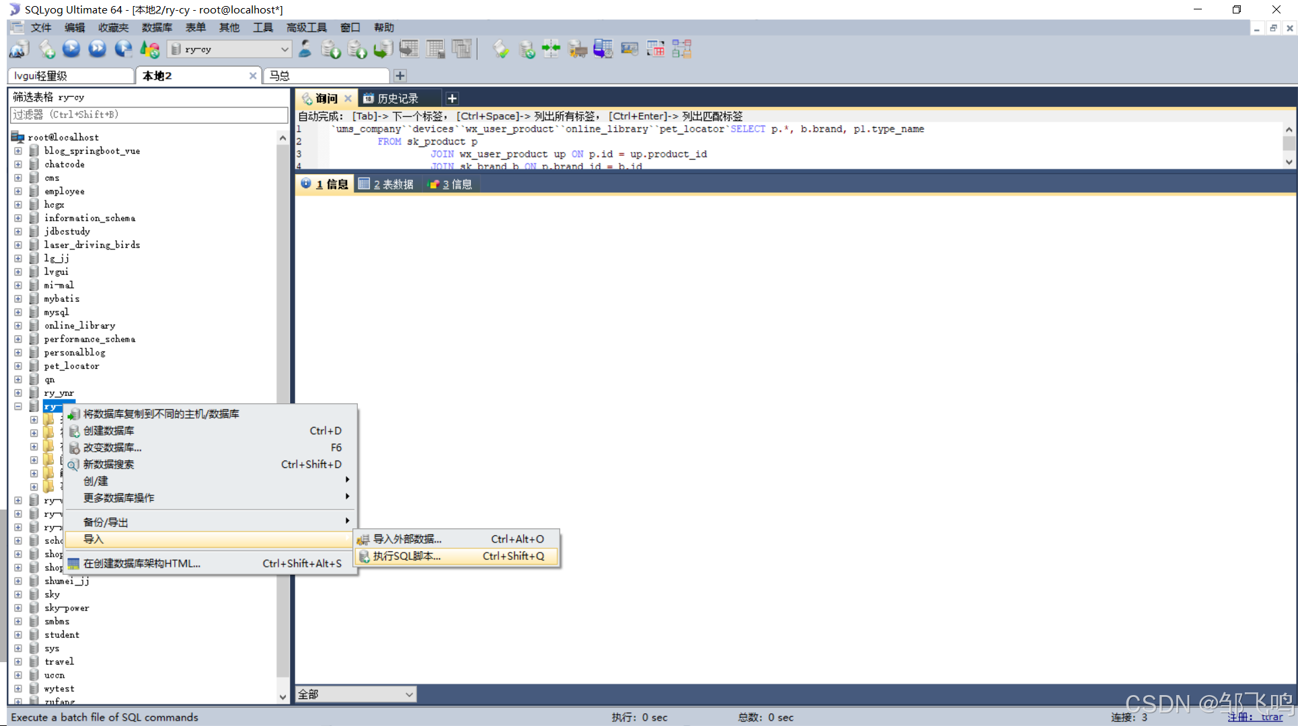Click the query editor scroll down arrow
1298x726 pixels.
tap(1289, 162)
